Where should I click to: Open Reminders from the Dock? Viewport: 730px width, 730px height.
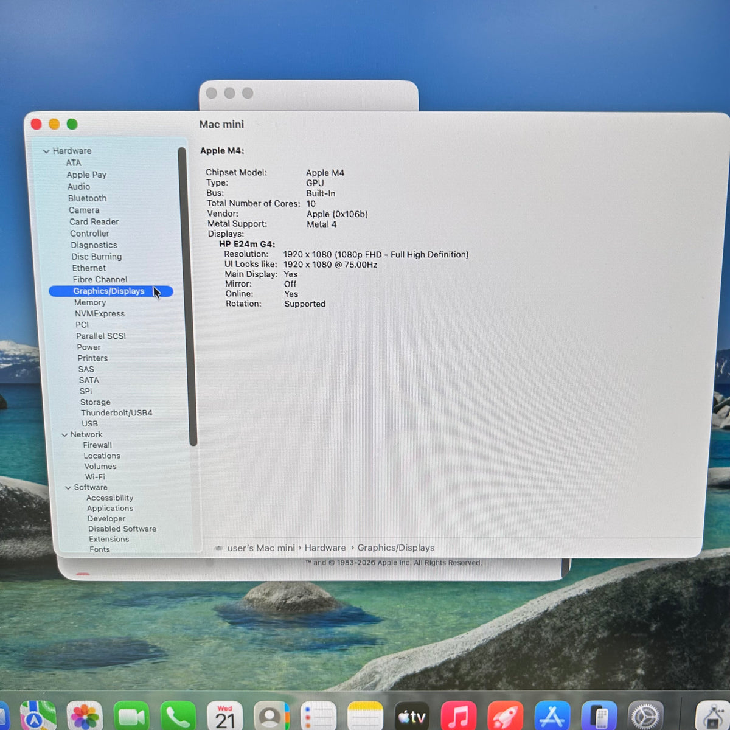[318, 715]
